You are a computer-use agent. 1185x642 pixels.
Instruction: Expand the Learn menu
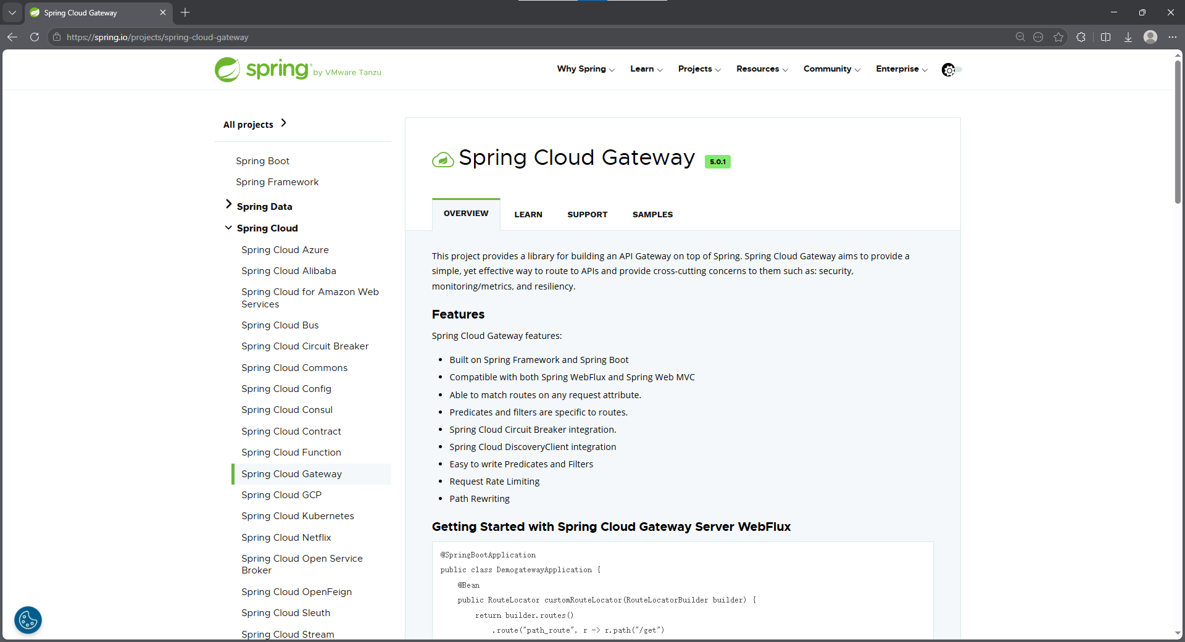pos(646,69)
